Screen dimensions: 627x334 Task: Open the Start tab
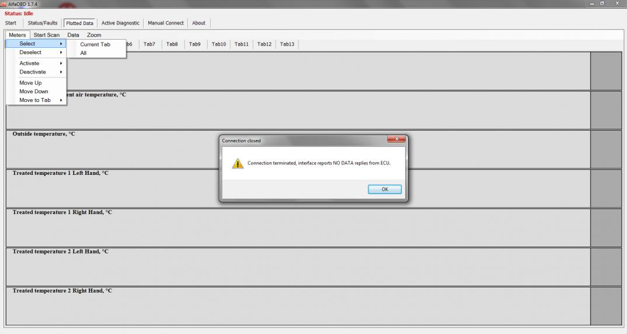tap(11, 23)
